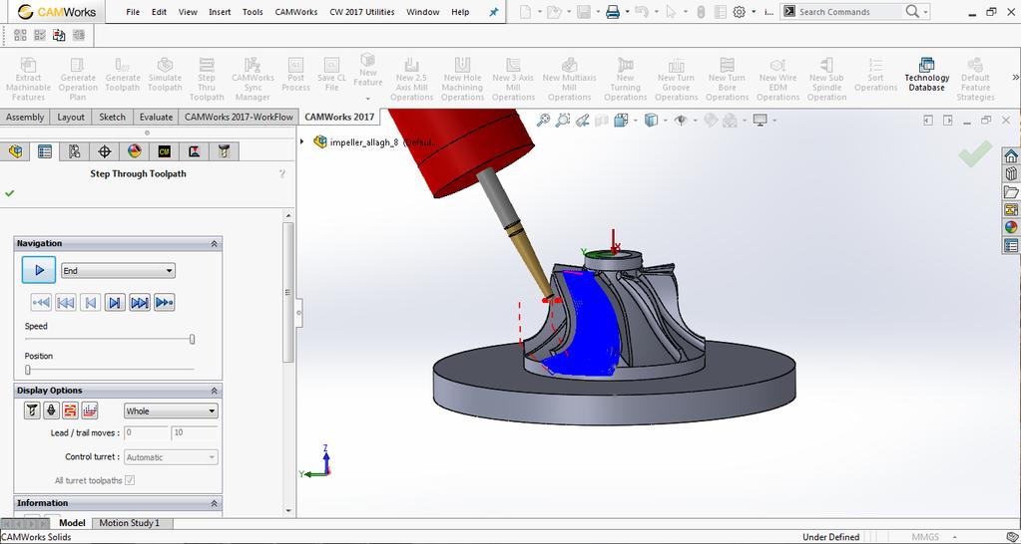
Task: Open the CAMWorks tools tree tab
Action: pyautogui.click(x=224, y=151)
